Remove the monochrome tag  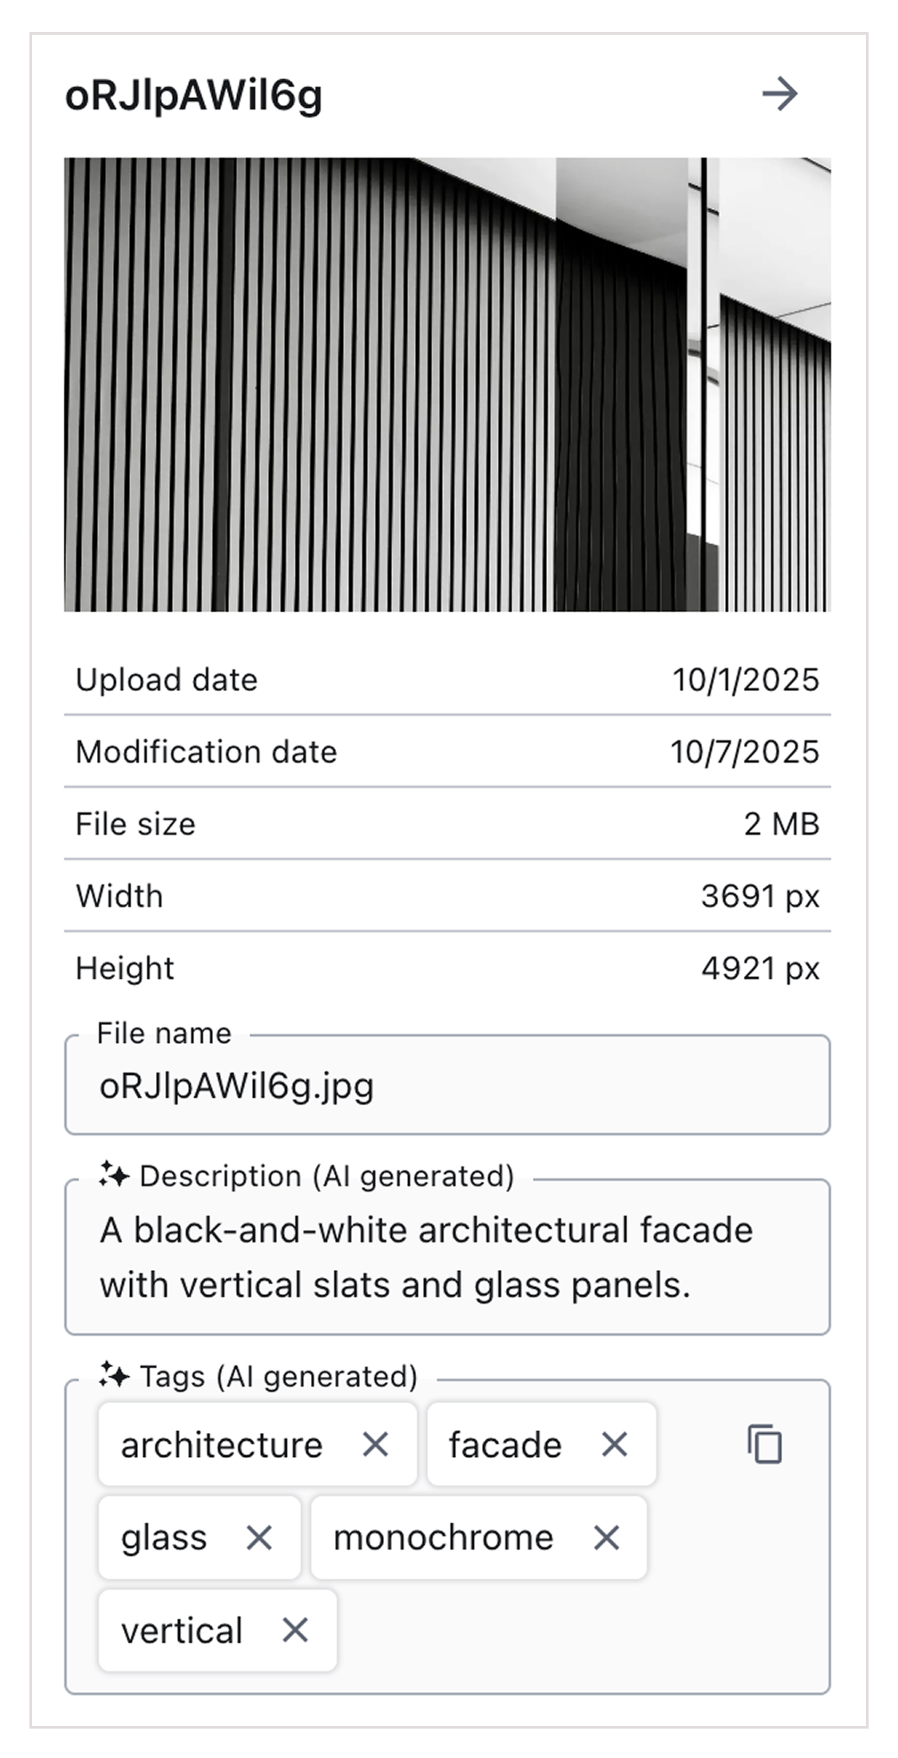pos(607,1537)
